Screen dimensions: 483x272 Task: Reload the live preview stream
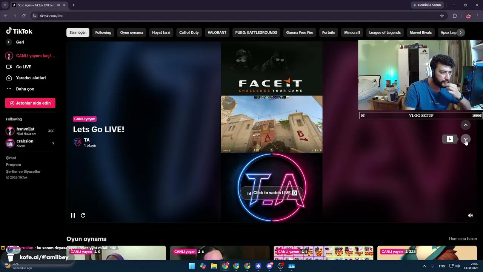83,215
